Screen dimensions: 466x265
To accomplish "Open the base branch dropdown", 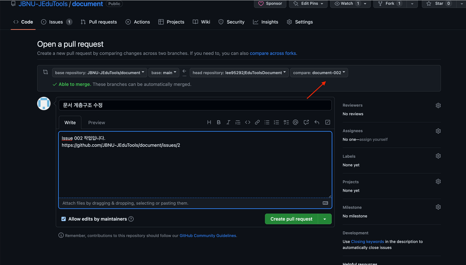I will [x=163, y=72].
